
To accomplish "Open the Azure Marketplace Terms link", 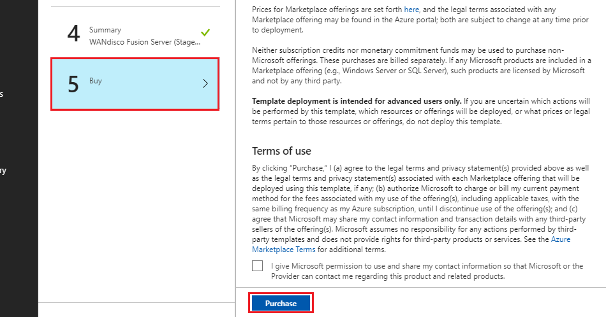I will tap(411, 244).
